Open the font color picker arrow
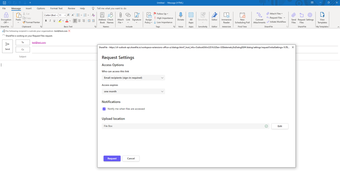The image size is (340, 184). tap(70, 21)
